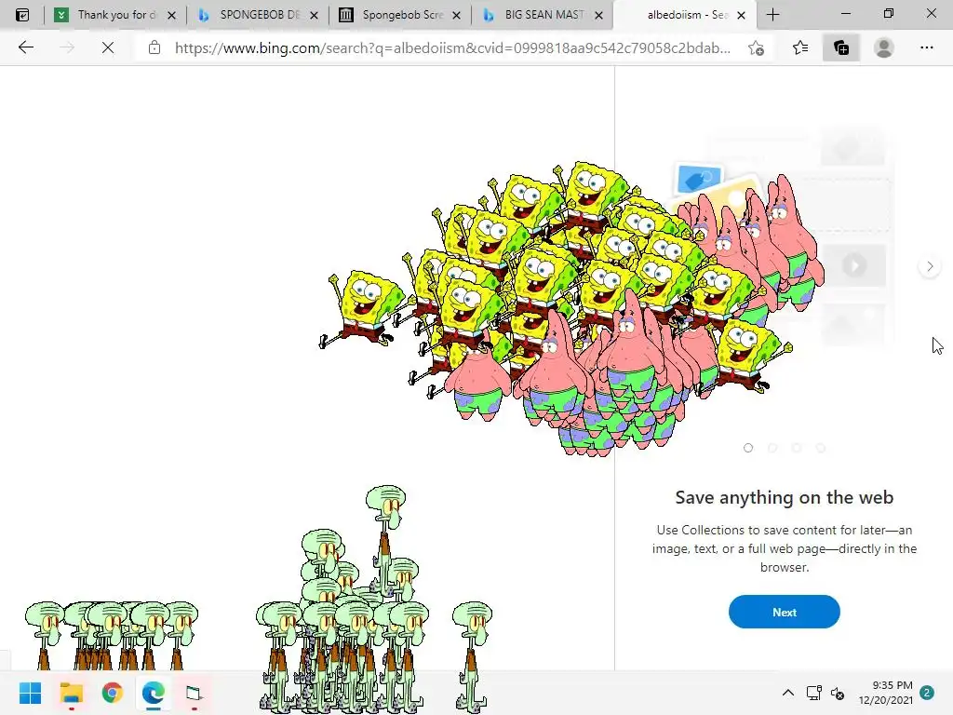Open a new tab with the plus button
The width and height of the screenshot is (953, 715).
point(773,15)
